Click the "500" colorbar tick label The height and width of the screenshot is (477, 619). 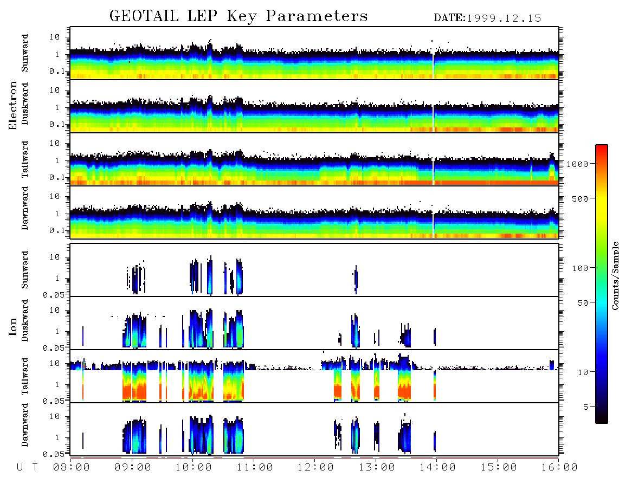580,198
